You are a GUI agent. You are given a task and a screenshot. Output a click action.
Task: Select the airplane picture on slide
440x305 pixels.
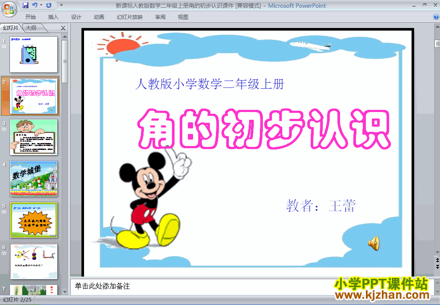[x=310, y=45]
